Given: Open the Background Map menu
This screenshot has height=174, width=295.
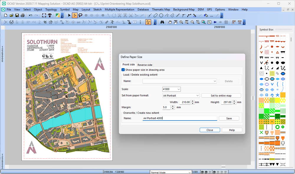Looking at the screenshot, I should (x=184, y=9).
